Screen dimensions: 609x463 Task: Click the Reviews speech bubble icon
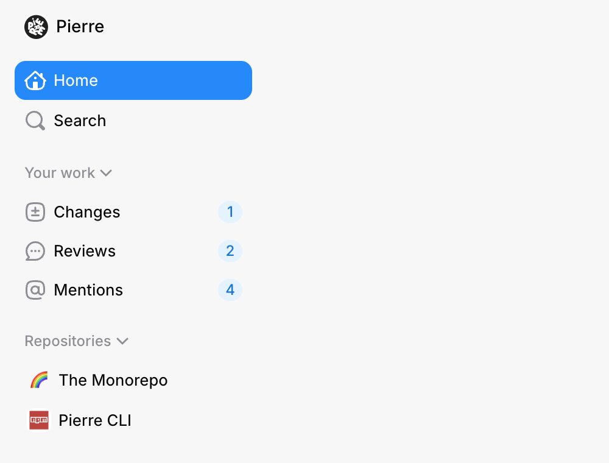(35, 251)
